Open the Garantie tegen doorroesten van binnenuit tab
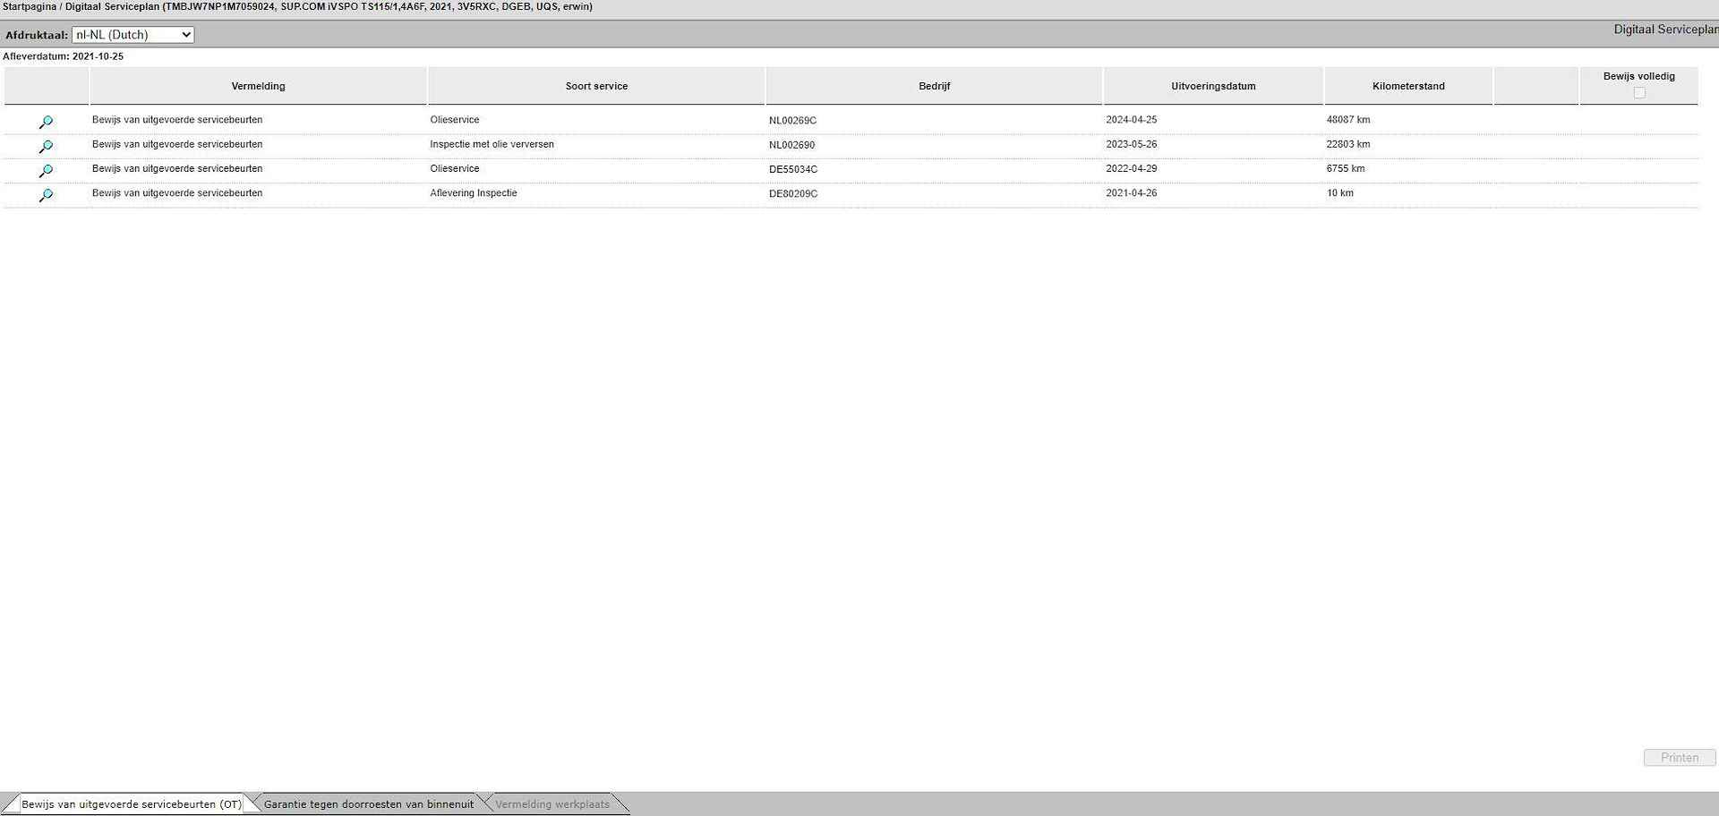Image resolution: width=1719 pixels, height=816 pixels. coord(369,804)
